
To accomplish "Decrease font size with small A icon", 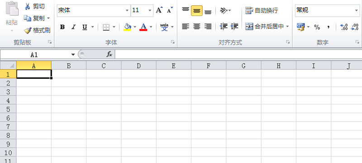I will pyautogui.click(x=170, y=10).
